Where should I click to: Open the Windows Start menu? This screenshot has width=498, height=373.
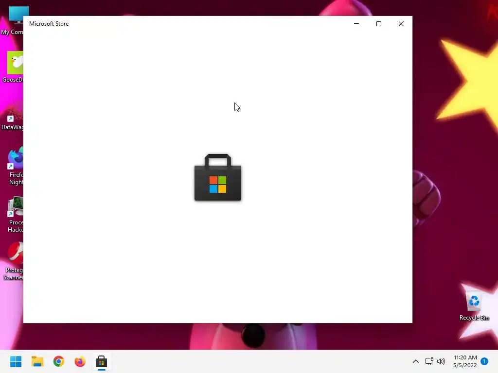16,361
